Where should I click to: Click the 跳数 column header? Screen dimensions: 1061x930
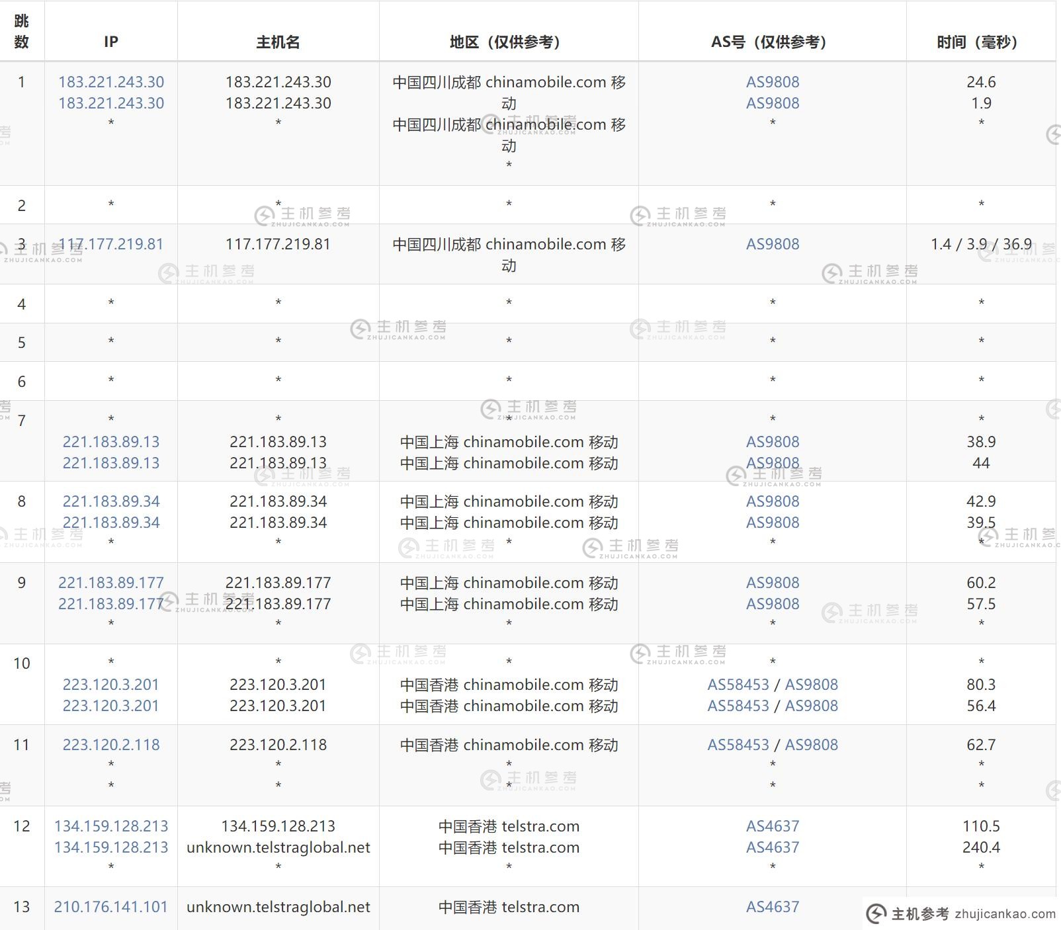click(x=22, y=31)
